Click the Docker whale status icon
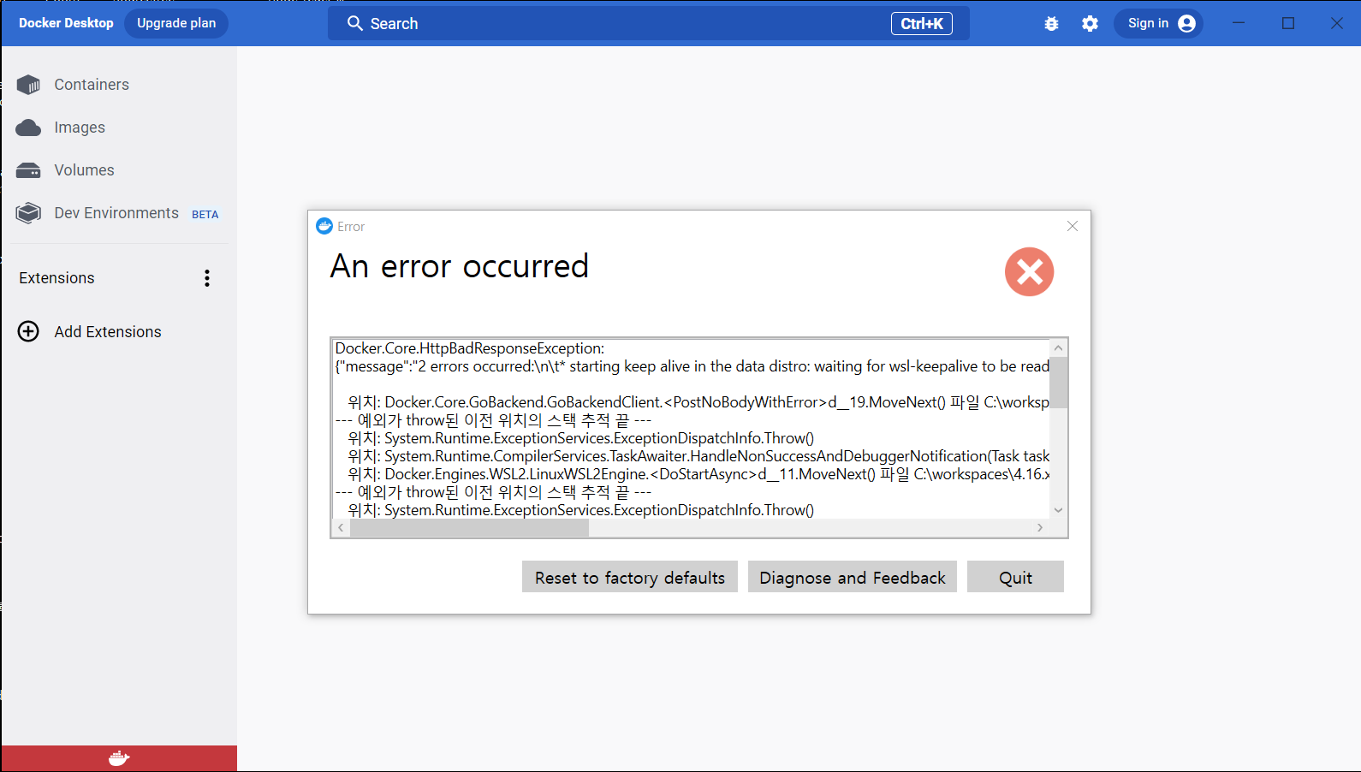 click(119, 758)
